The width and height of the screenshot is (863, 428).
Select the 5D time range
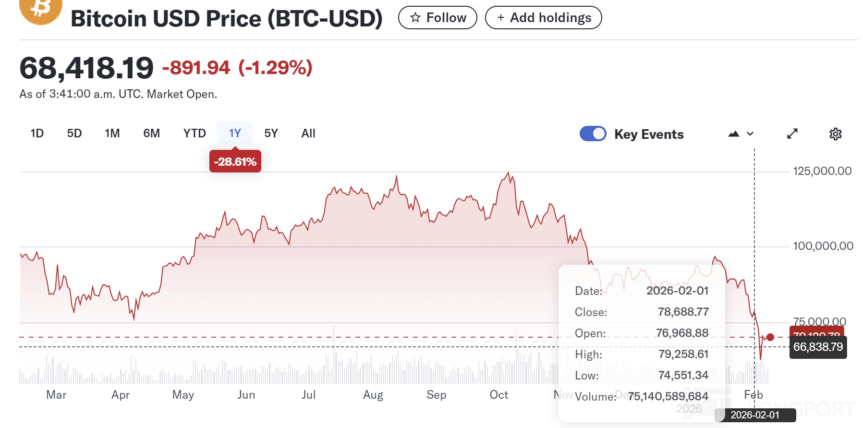click(74, 134)
